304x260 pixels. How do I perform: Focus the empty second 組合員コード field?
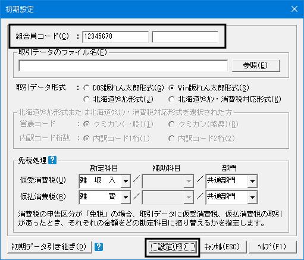click(185, 37)
